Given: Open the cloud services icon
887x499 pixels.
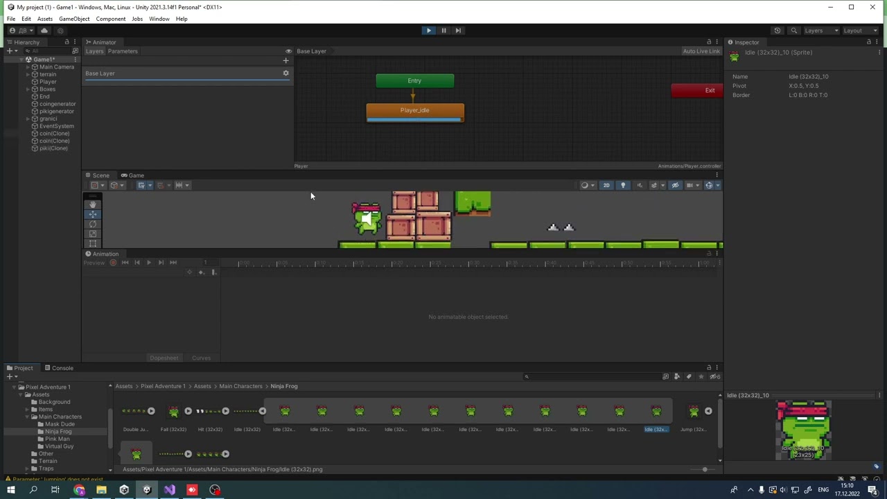Looking at the screenshot, I should [44, 30].
